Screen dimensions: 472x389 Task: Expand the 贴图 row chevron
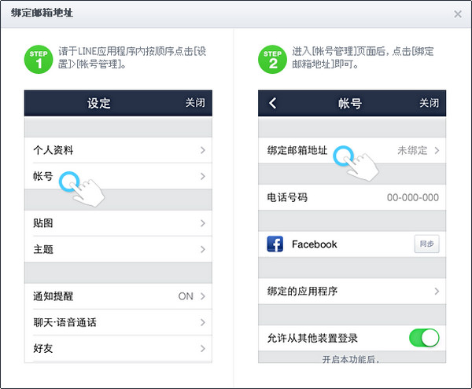[x=203, y=223]
